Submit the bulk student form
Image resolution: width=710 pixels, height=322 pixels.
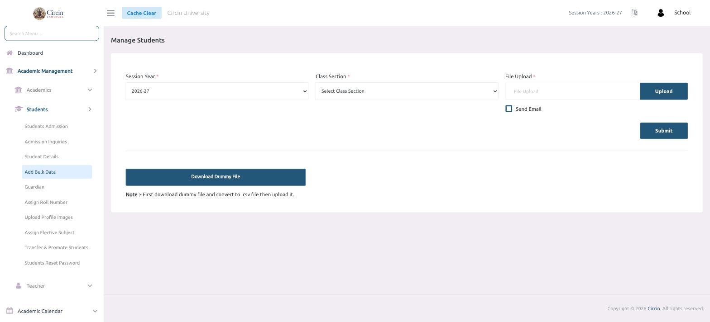click(x=664, y=131)
